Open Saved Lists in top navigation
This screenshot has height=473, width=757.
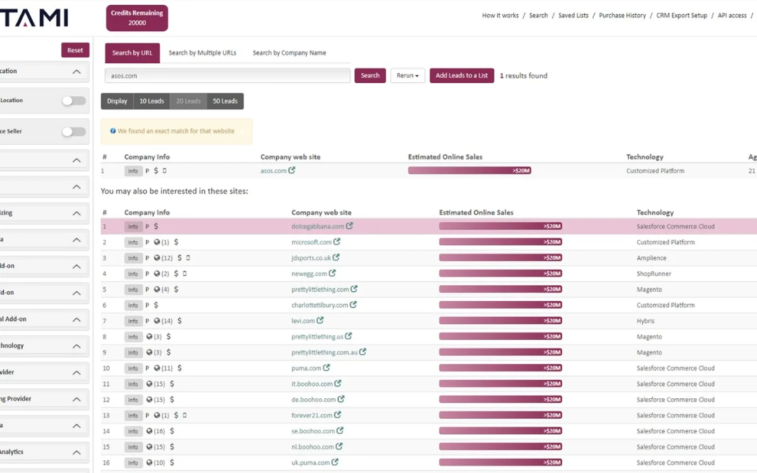573,16
